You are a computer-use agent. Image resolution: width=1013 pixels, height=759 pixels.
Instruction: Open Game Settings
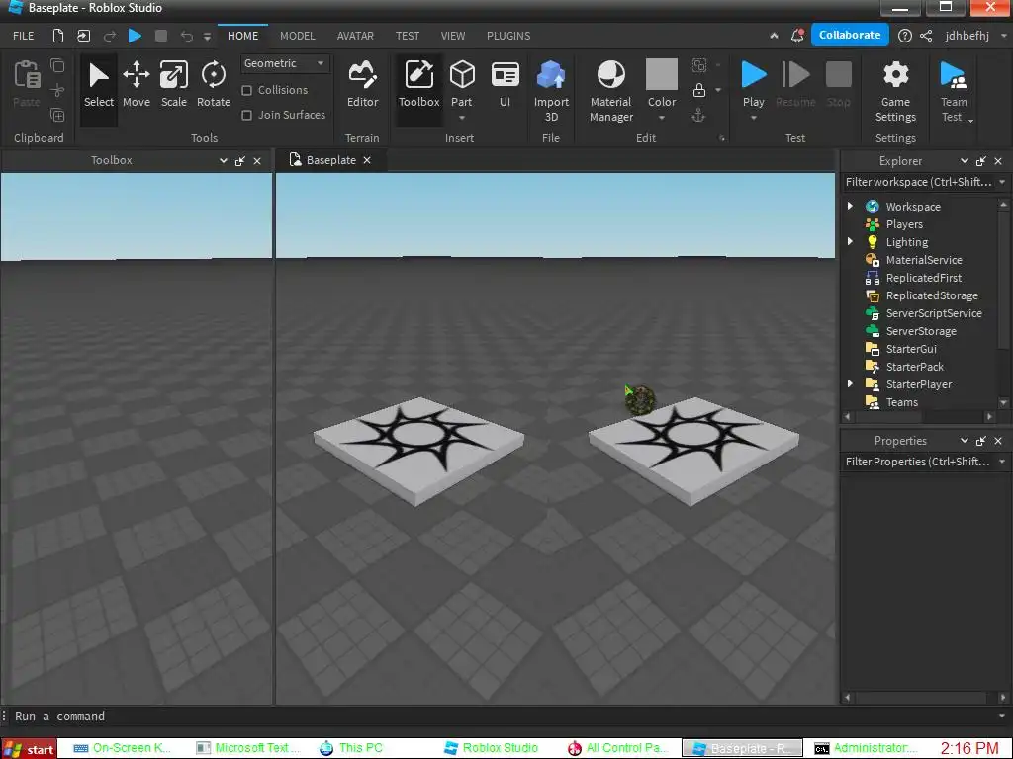pos(895,90)
